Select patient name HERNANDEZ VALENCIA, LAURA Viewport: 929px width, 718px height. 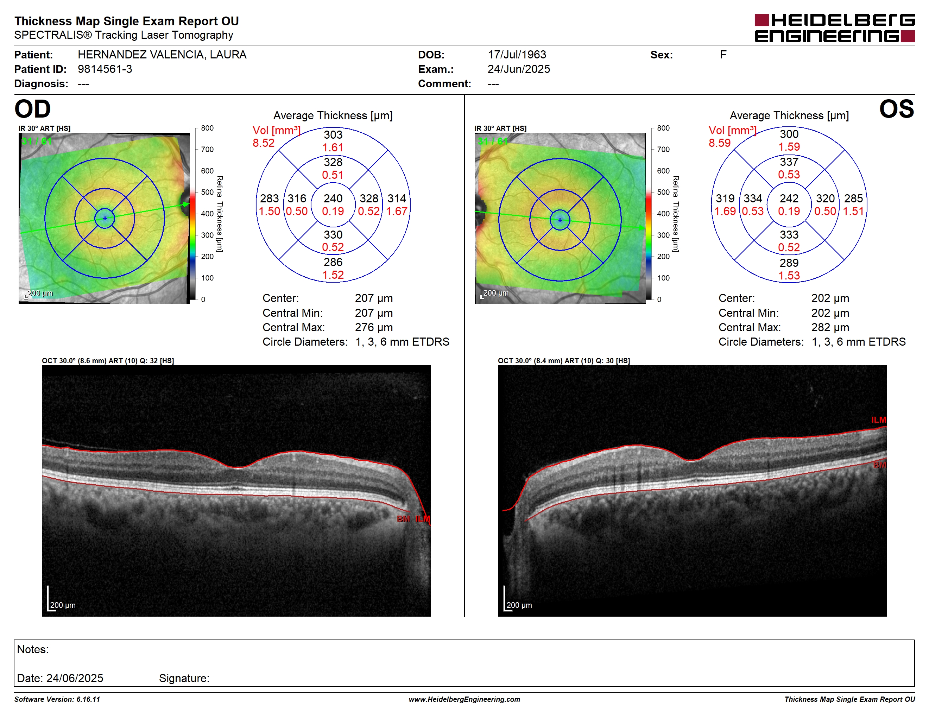[x=162, y=55]
